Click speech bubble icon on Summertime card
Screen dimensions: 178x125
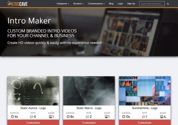[144, 117]
